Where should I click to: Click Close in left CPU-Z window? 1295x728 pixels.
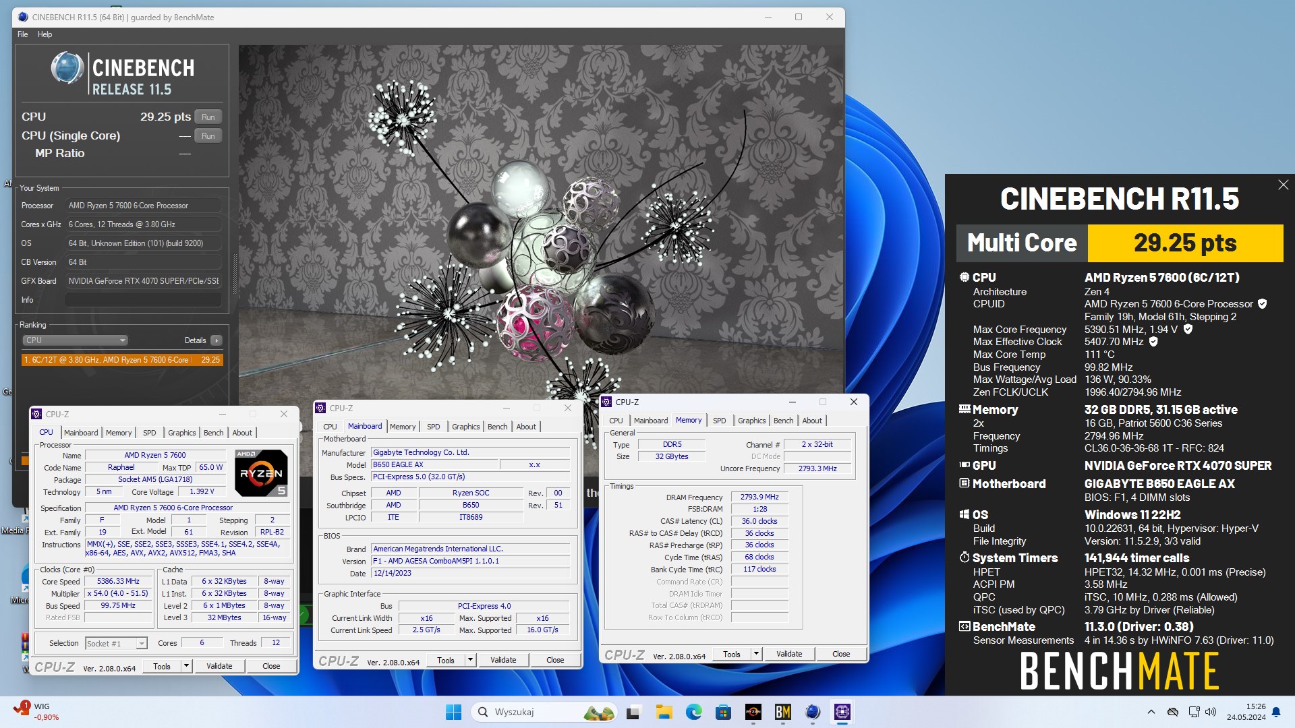(x=271, y=666)
